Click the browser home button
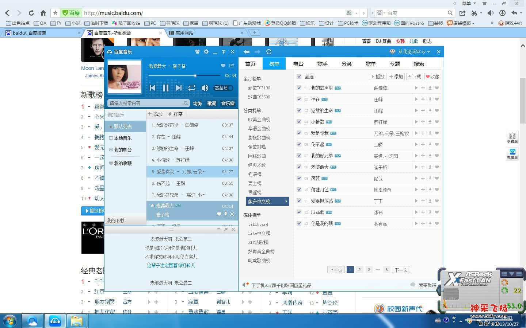 click(43, 13)
